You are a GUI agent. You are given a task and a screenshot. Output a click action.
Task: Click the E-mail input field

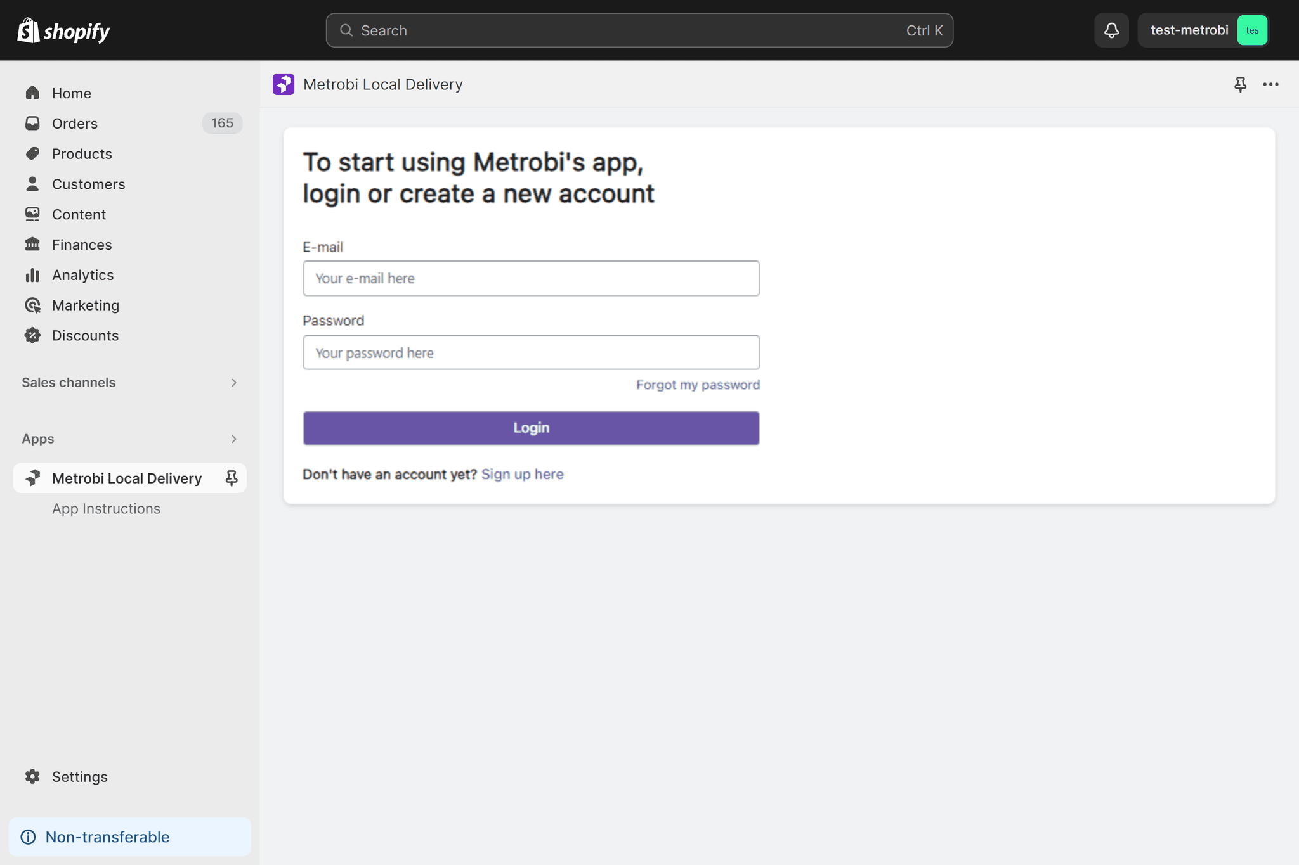pos(531,278)
